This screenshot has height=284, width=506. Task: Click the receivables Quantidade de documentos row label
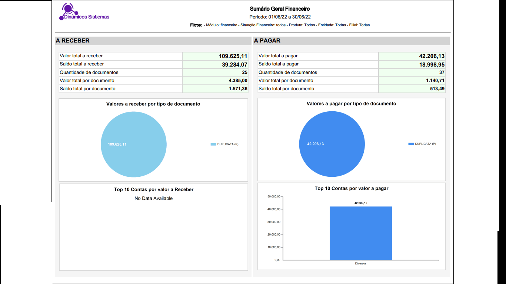[89, 72]
